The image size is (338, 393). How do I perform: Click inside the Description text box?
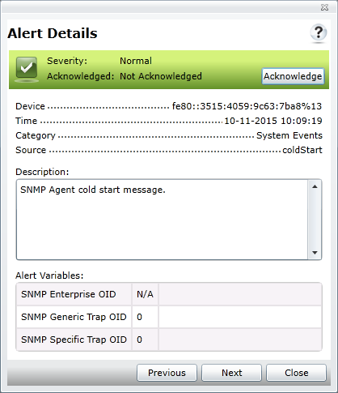[162, 220]
